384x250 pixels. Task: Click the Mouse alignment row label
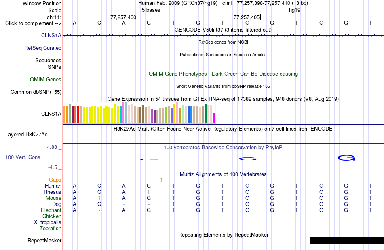[53, 198]
